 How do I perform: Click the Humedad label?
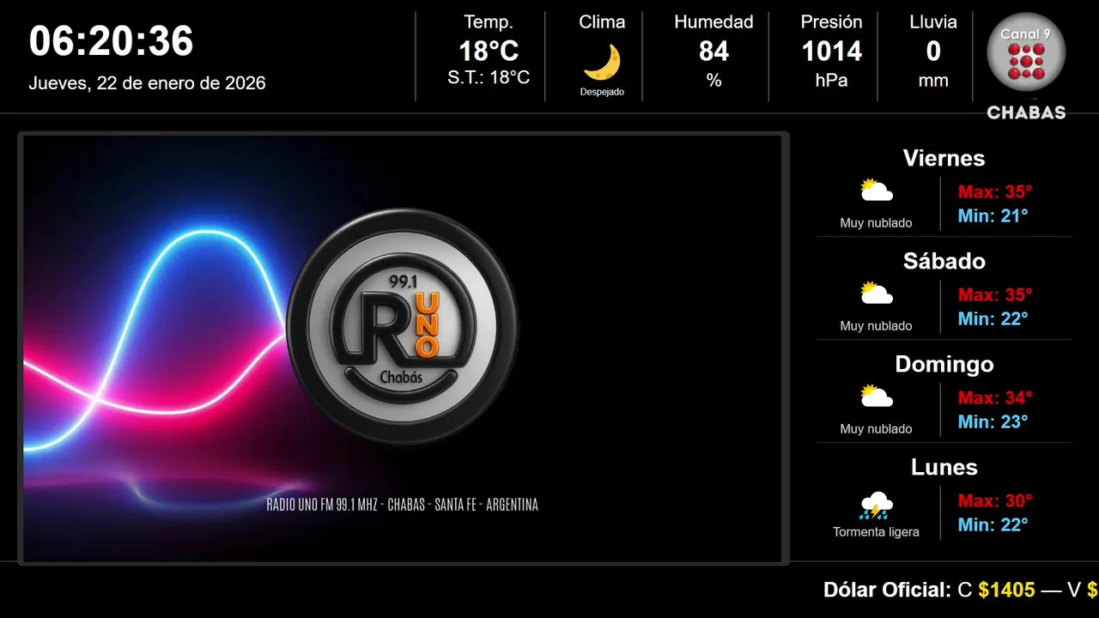point(713,22)
